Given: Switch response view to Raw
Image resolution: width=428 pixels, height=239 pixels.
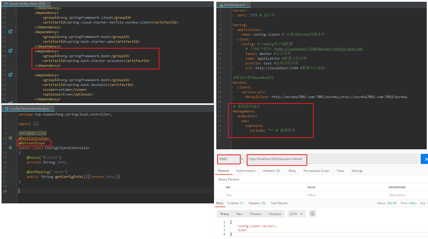Looking at the screenshot, I should click(x=240, y=214).
